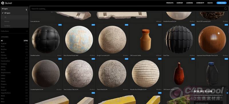Select the Displacement category
The width and height of the screenshot is (229, 104).
coord(14,73)
